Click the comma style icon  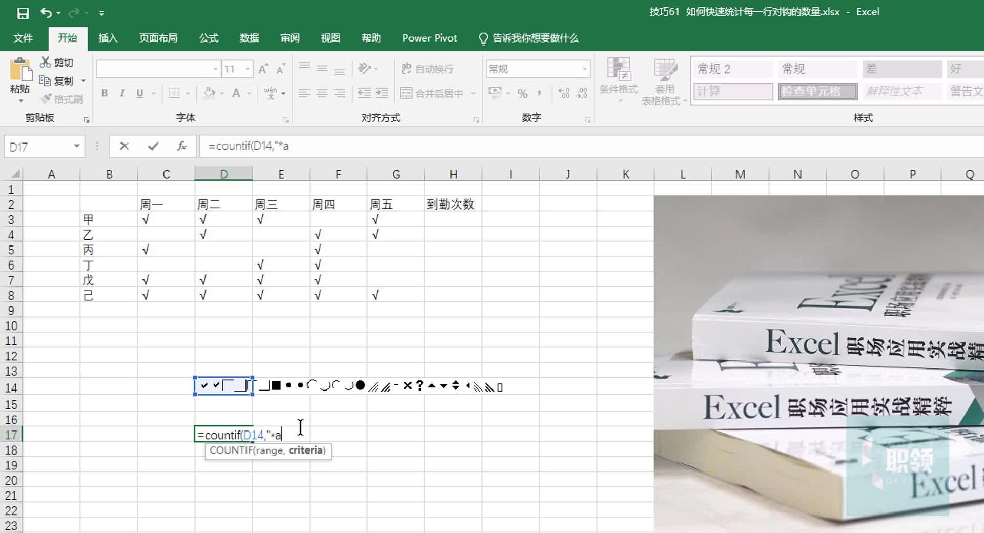[x=540, y=94]
